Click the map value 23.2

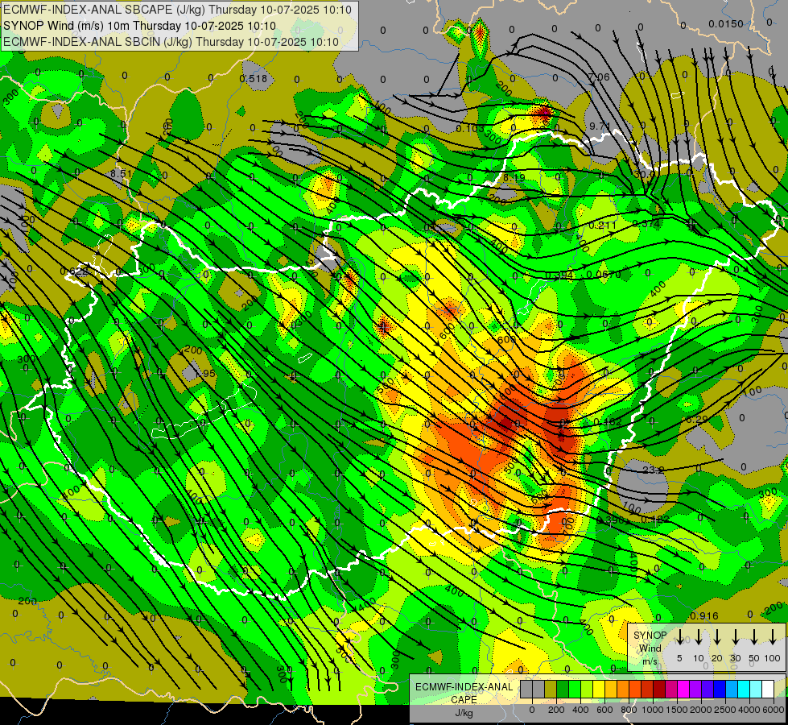point(654,470)
